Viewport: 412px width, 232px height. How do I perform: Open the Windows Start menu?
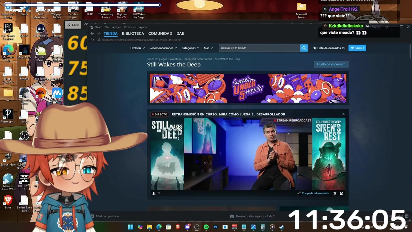pyautogui.click(x=130, y=227)
